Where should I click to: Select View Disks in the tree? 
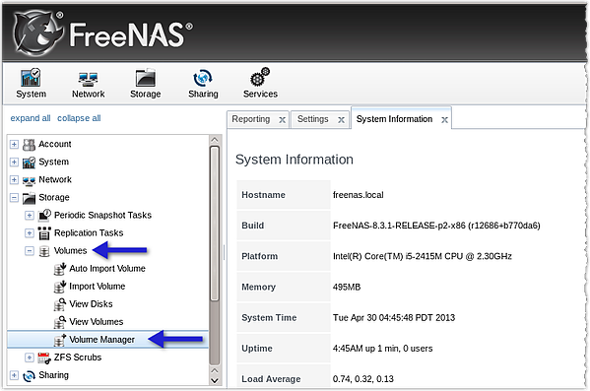pyautogui.click(x=91, y=304)
